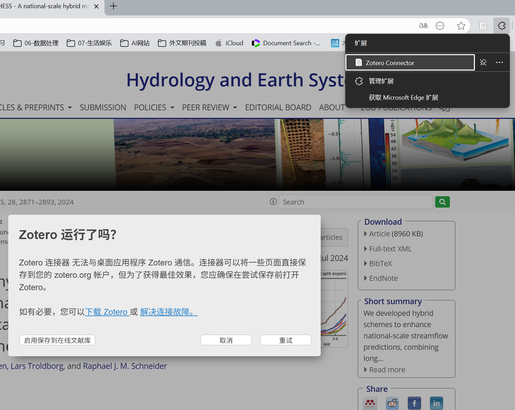Open the NSE chart thumbnail
515x410 pixels.
coord(334,309)
